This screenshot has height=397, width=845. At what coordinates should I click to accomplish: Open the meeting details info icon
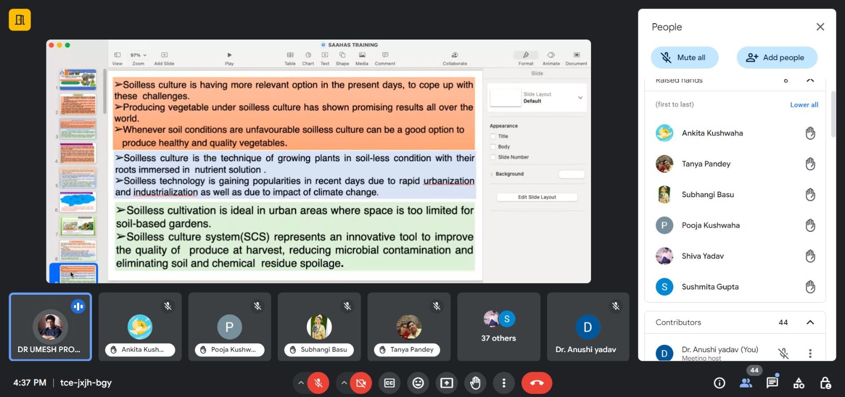pos(719,383)
